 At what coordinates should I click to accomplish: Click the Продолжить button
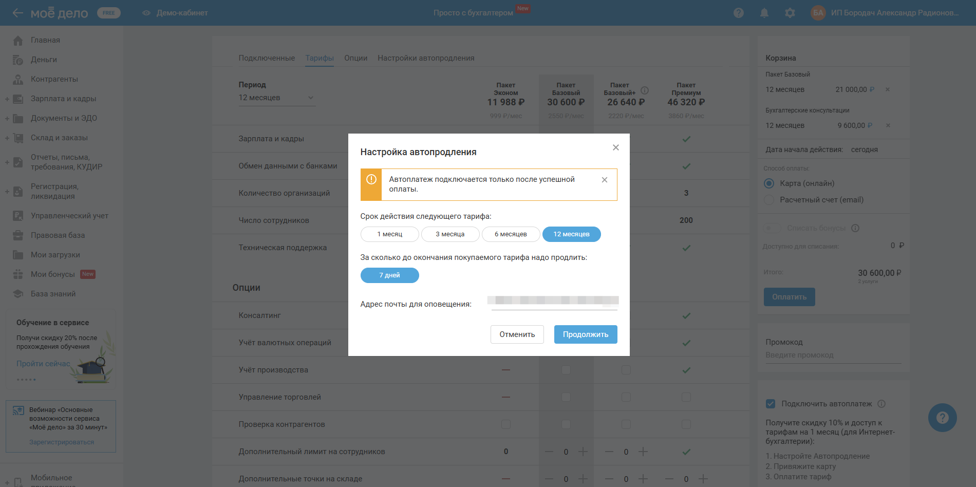click(586, 334)
